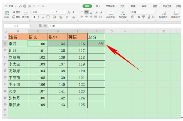Click the insert function fx icon
The height and width of the screenshot is (121, 183).
45,26
